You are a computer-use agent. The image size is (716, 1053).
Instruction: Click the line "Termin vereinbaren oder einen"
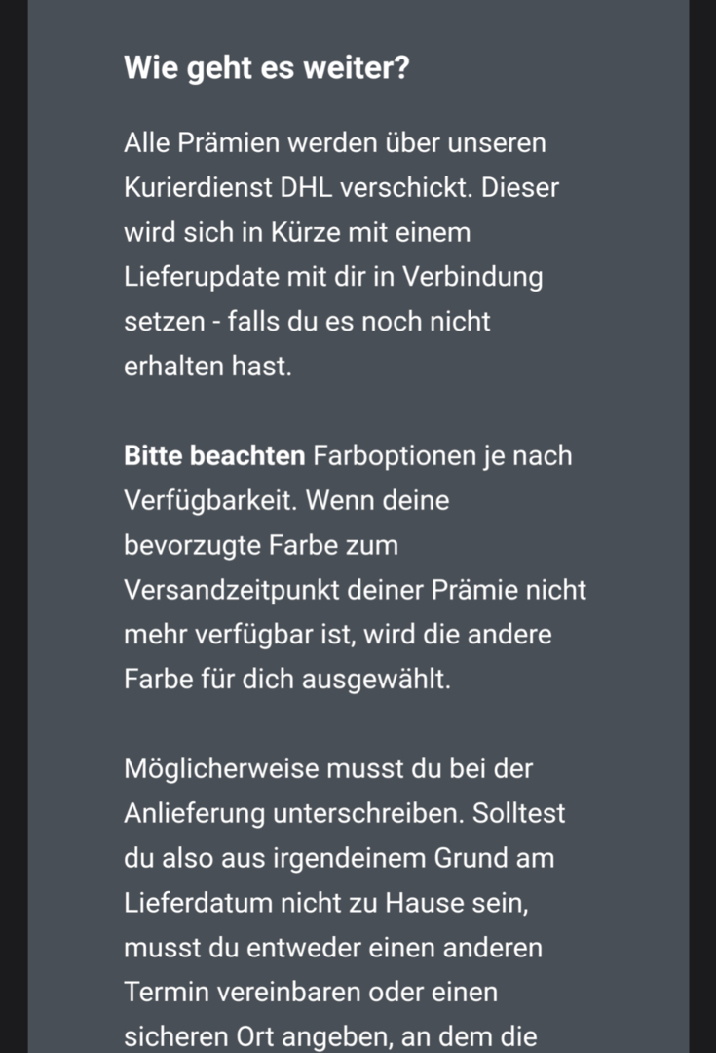311,993
